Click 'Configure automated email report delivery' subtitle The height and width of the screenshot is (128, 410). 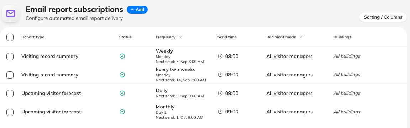pos(74,18)
